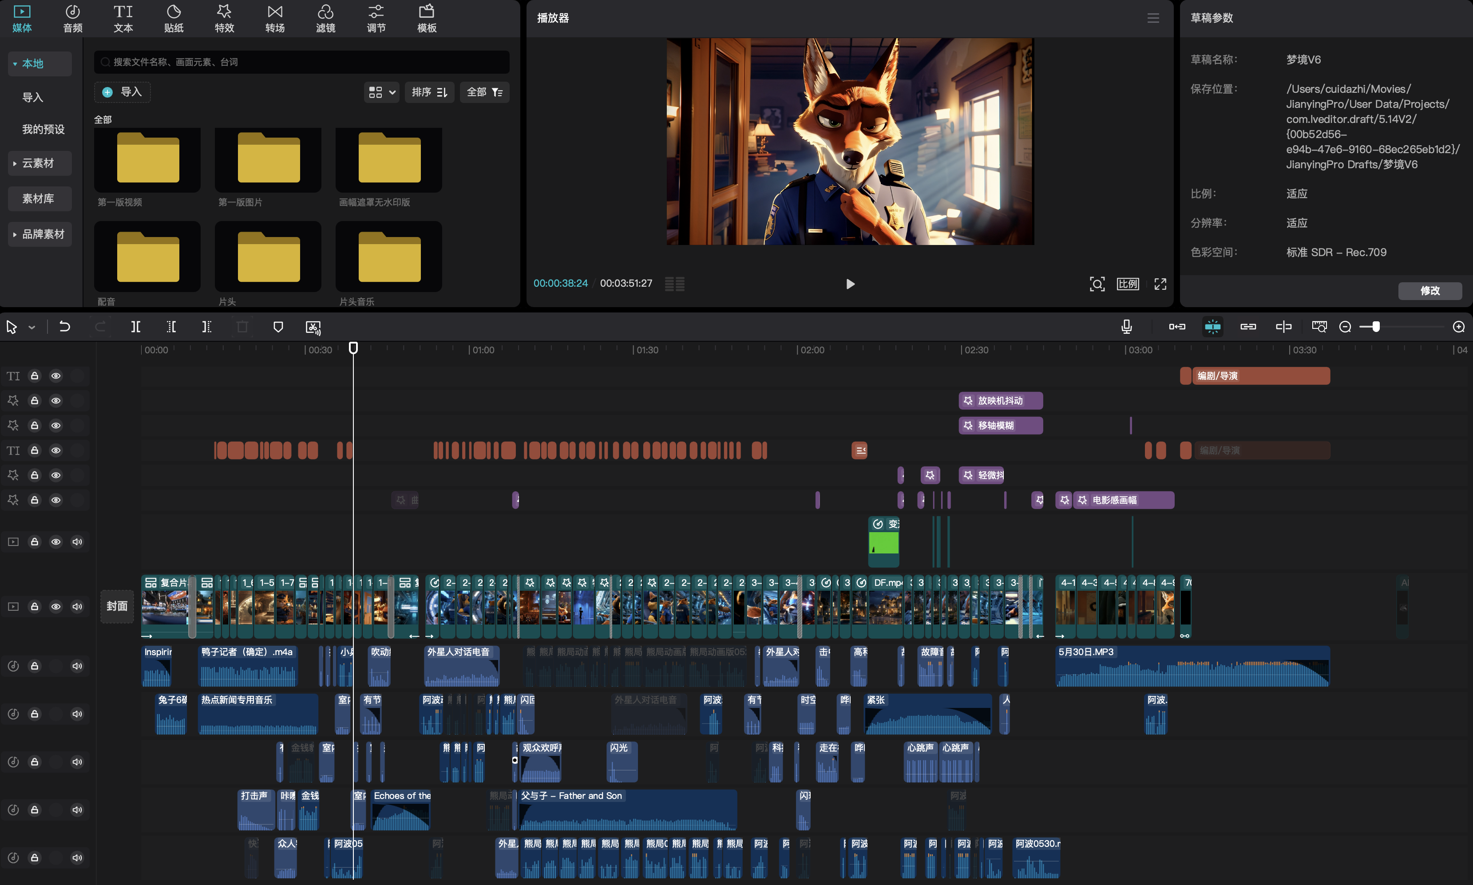The height and width of the screenshot is (885, 1473).
Task: Click the undo arrow in timeline toolbar
Action: pos(64,326)
